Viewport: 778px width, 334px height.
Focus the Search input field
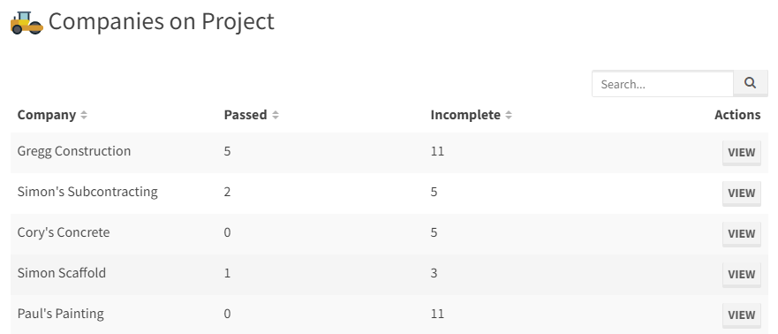click(662, 84)
